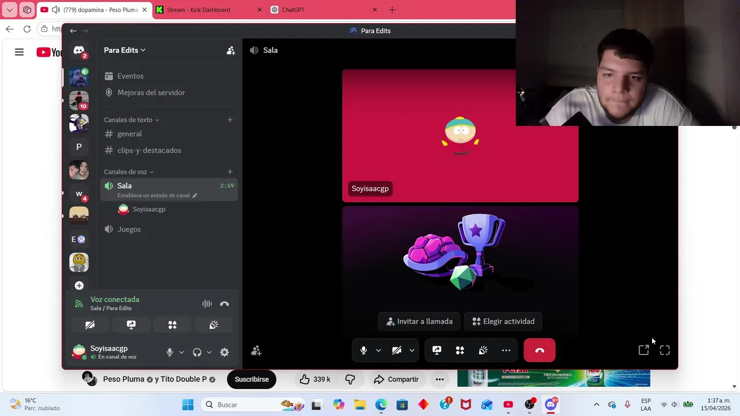Image resolution: width=740 pixels, height=416 pixels.
Task: Open the clips-y-destacados channel
Action: point(169,150)
